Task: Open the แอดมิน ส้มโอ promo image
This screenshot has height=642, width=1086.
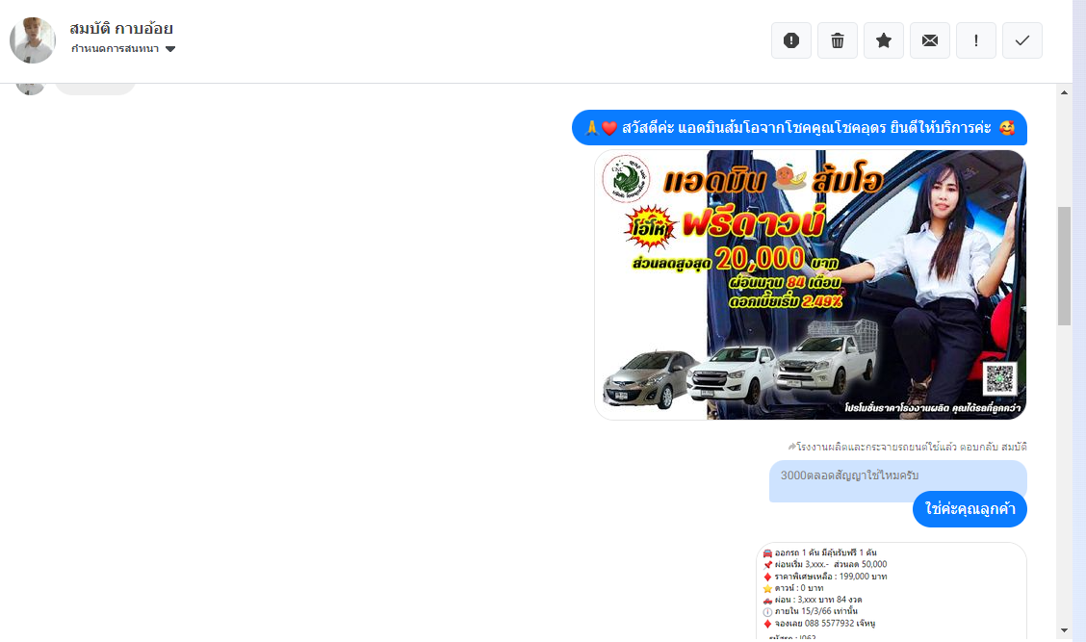Action: [810, 285]
